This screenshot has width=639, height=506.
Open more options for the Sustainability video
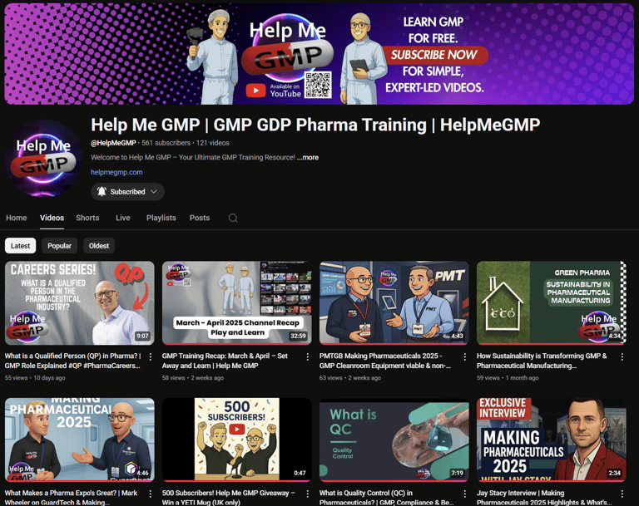(622, 356)
